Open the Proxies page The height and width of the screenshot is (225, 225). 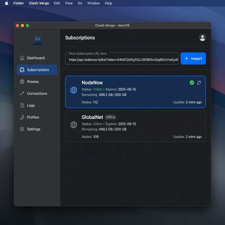33,82
